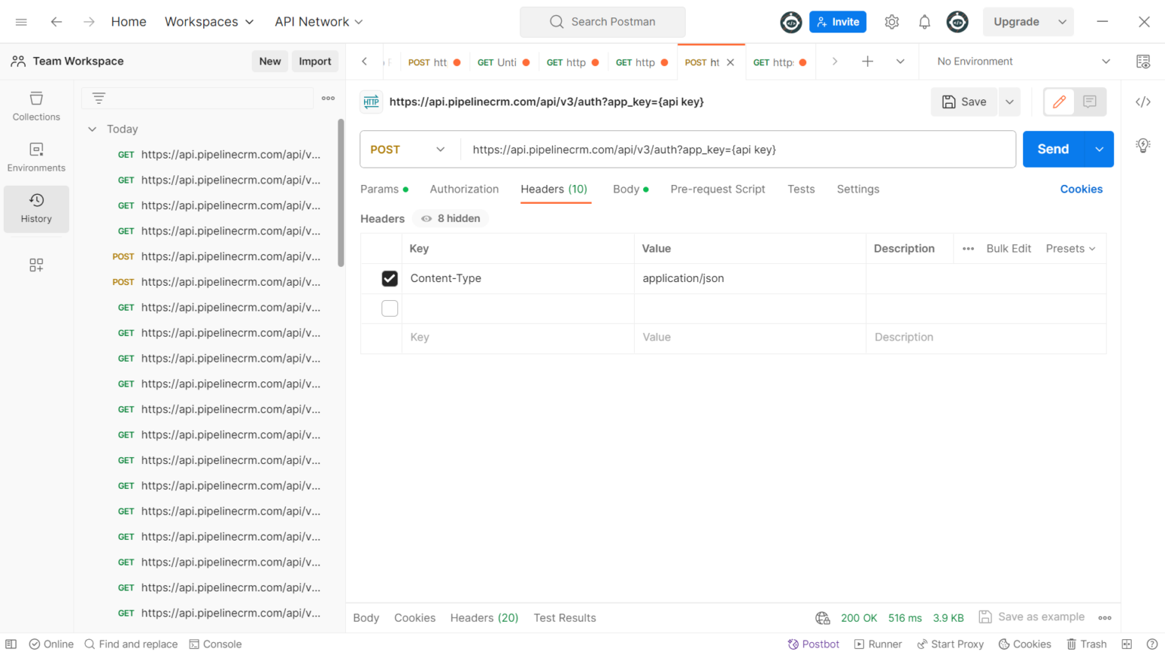Open the Cookies link

click(1081, 189)
